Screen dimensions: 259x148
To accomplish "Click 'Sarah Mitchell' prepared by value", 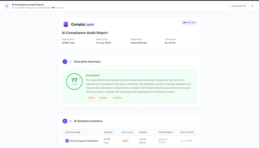I will coord(139,43).
